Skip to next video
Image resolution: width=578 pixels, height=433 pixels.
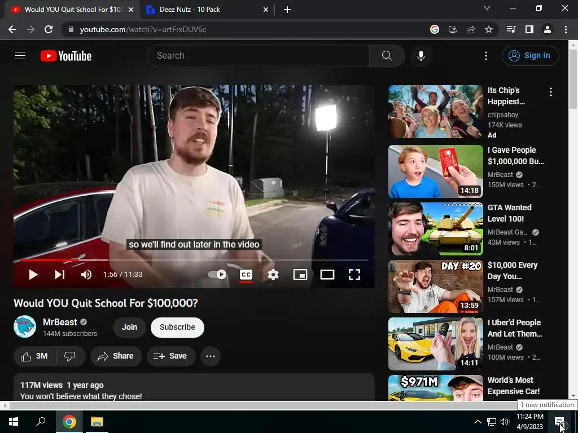click(x=60, y=275)
